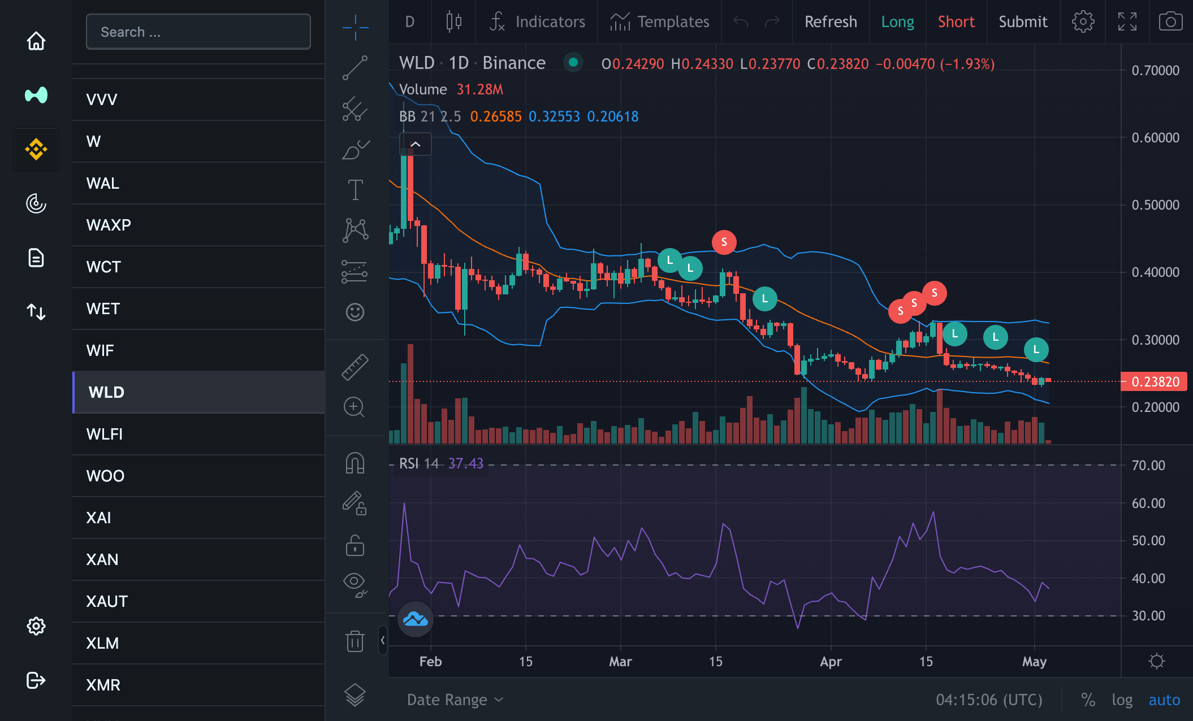The height and width of the screenshot is (721, 1193).
Task: Open the radar scanner icon
Action: 36,203
